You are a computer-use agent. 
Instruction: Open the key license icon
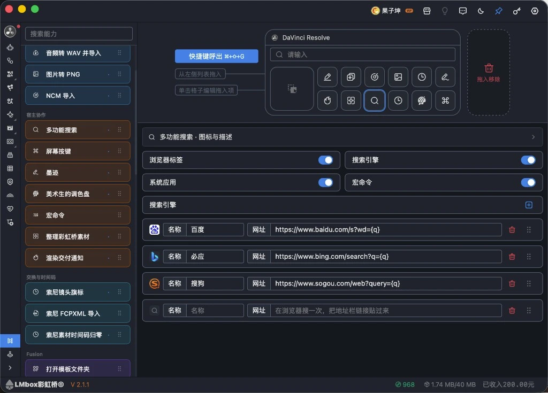click(516, 11)
